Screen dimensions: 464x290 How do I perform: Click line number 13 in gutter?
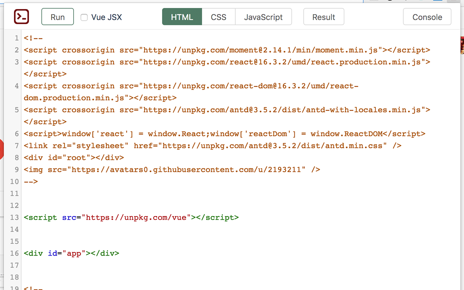[x=14, y=217]
